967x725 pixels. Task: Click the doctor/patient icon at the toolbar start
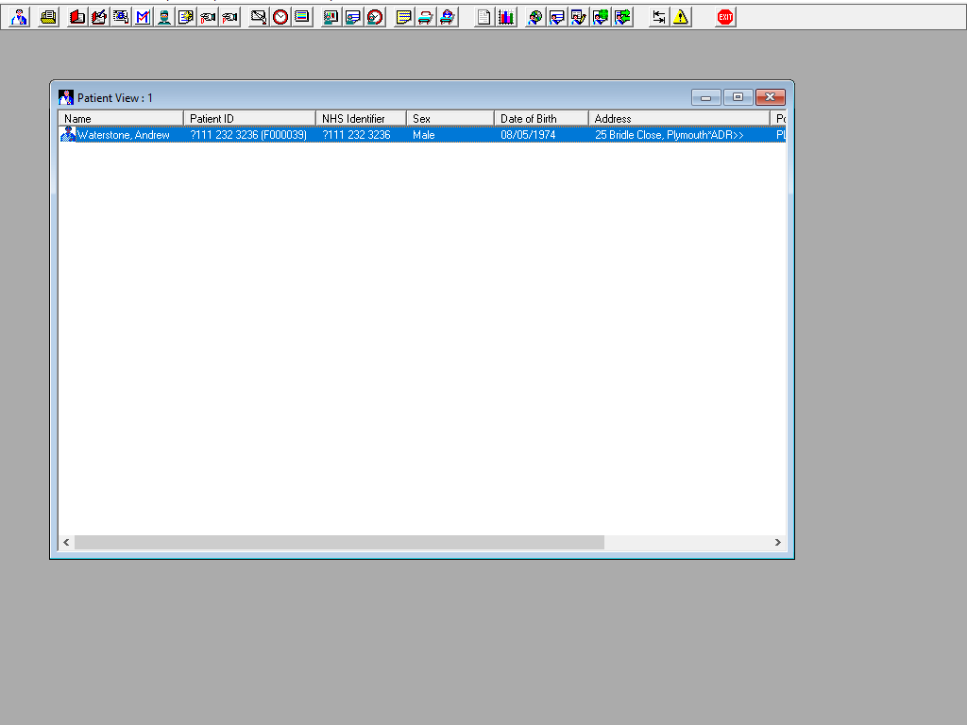19,17
